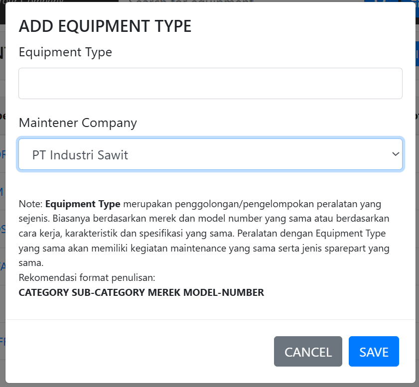Screen dimensions: 419x387
Task: Focus the background search for equipment field
Action: point(199,2)
